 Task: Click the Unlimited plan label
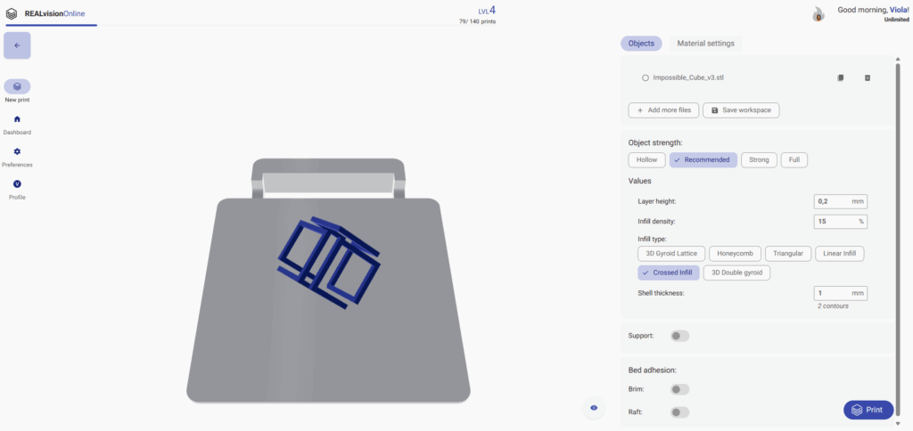[x=897, y=20]
